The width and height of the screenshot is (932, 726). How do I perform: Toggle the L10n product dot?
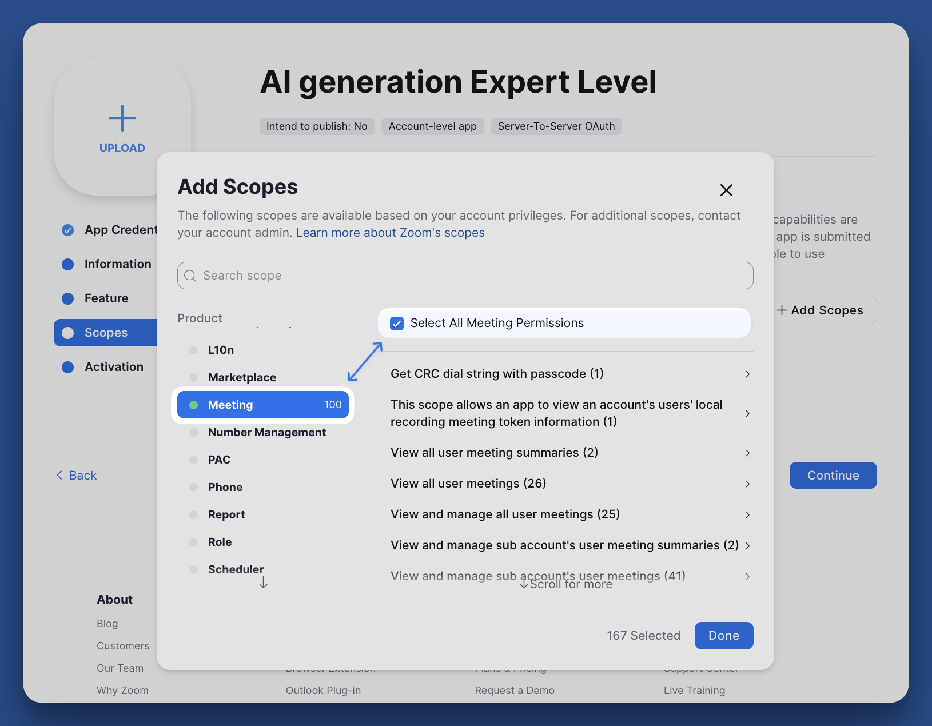click(193, 350)
